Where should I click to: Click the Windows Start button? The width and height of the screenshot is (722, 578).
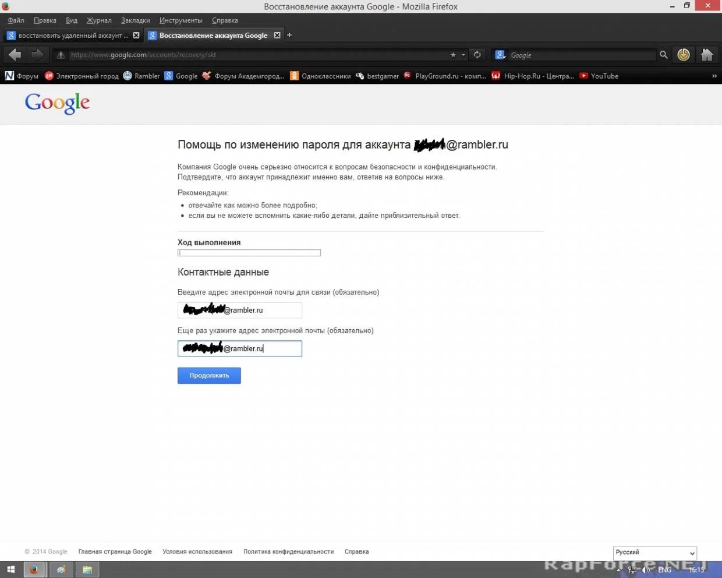(x=11, y=570)
